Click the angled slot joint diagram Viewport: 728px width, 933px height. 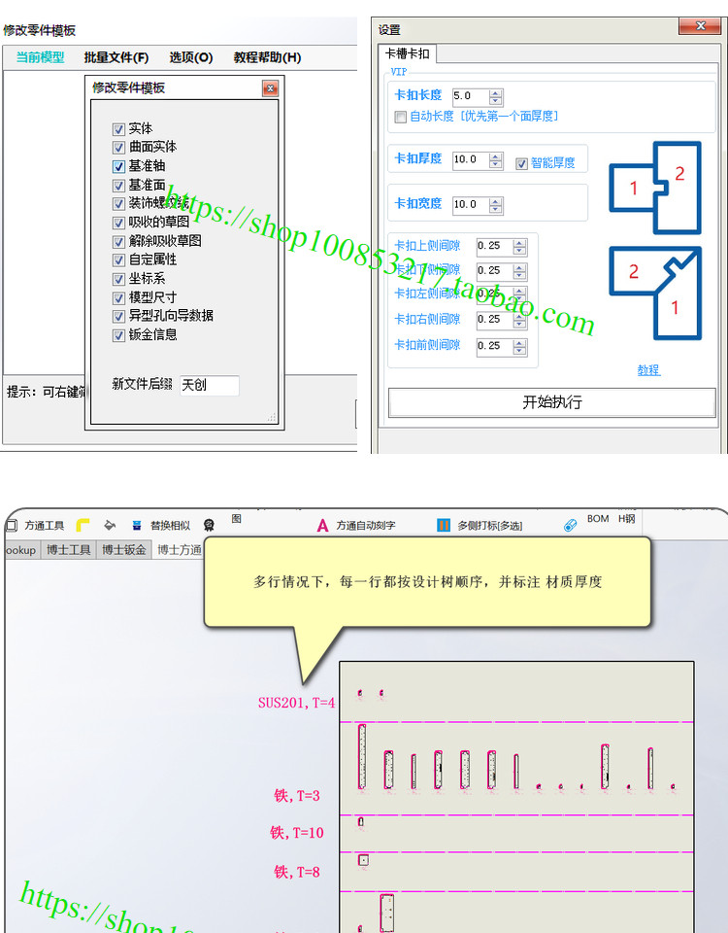(x=655, y=294)
